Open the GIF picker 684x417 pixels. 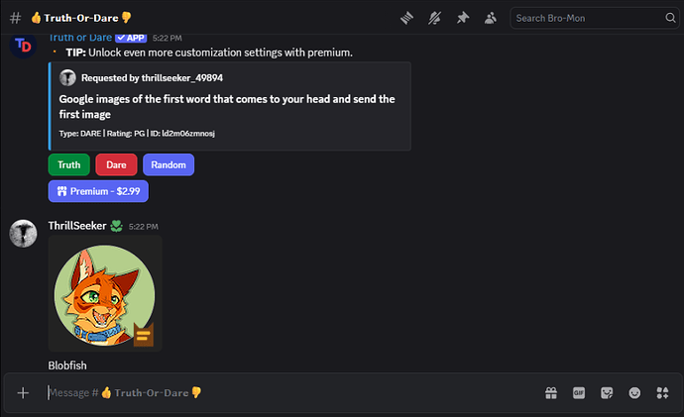coord(579,393)
